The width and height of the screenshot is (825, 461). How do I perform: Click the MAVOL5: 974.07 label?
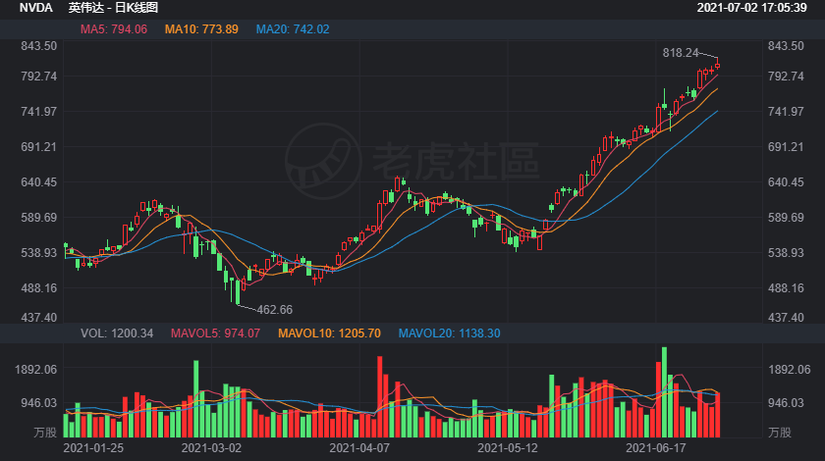tap(215, 333)
